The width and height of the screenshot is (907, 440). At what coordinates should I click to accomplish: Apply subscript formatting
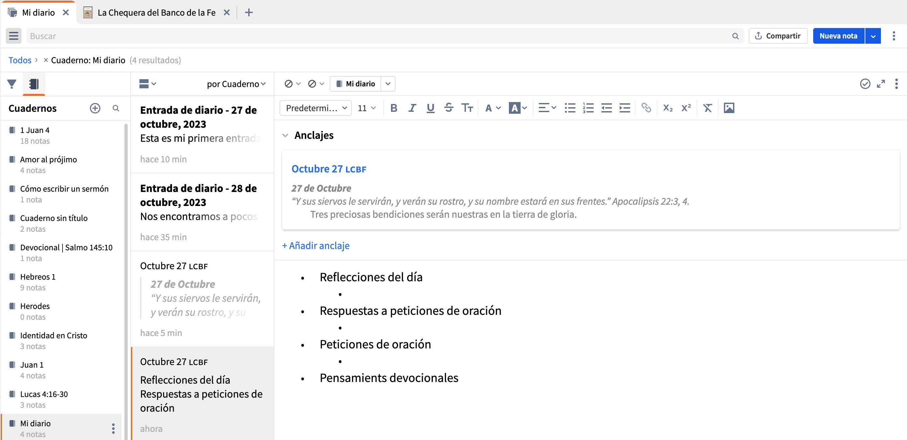pyautogui.click(x=668, y=108)
